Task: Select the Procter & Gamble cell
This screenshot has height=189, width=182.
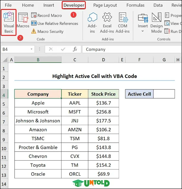Action: point(38,147)
